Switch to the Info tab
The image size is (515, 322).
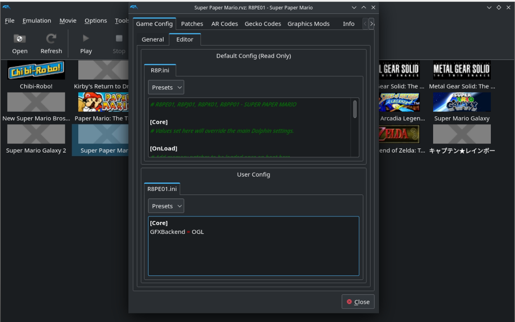(349, 24)
